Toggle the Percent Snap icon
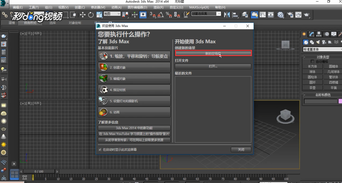 (169, 15)
